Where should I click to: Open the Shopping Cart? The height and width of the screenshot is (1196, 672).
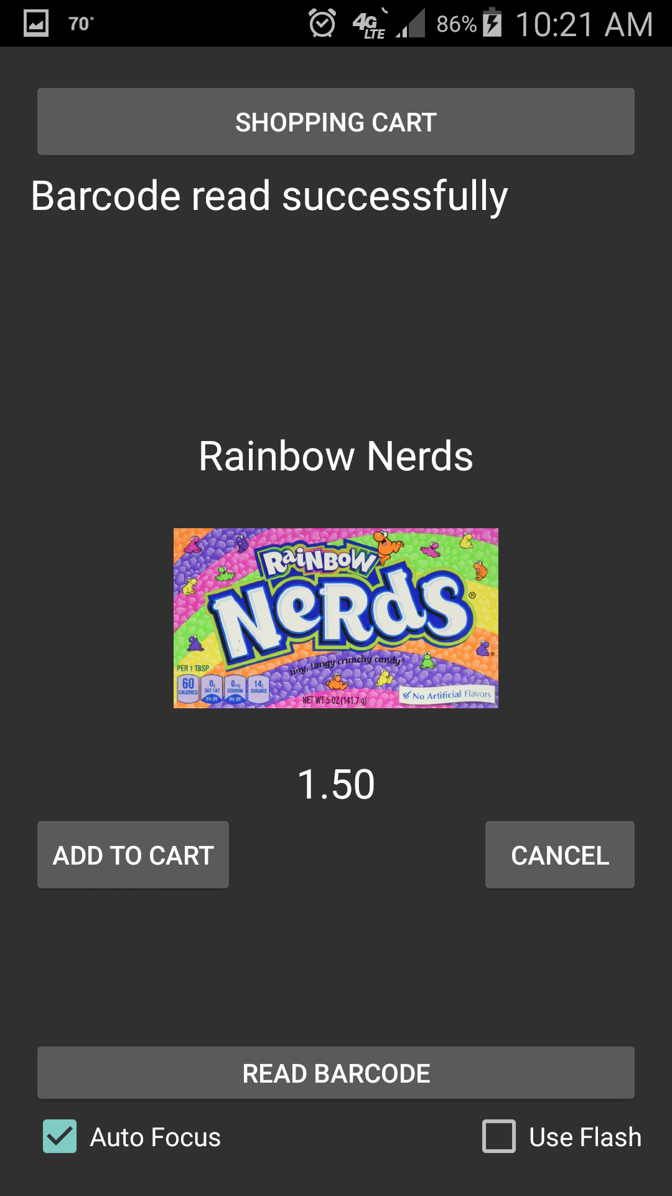pos(336,121)
